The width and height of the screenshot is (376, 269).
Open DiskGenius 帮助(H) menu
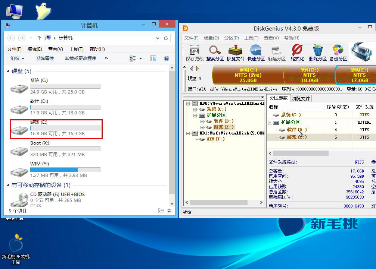coord(292,38)
